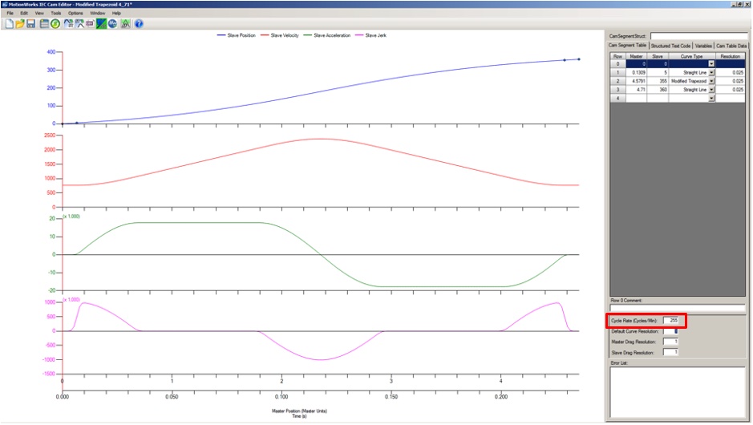Image resolution: width=753 pixels, height=425 pixels.
Task: Click the end data point on the position curve
Action: pyautogui.click(x=579, y=59)
